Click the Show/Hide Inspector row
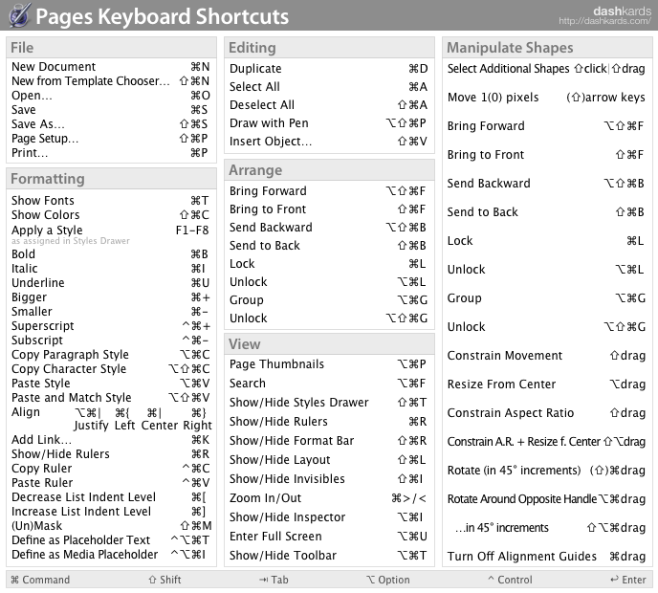The height and width of the screenshot is (593, 658). 329,517
